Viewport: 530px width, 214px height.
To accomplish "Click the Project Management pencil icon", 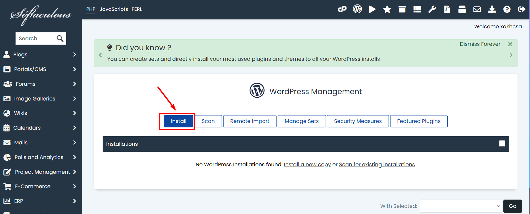I will (x=7, y=172).
